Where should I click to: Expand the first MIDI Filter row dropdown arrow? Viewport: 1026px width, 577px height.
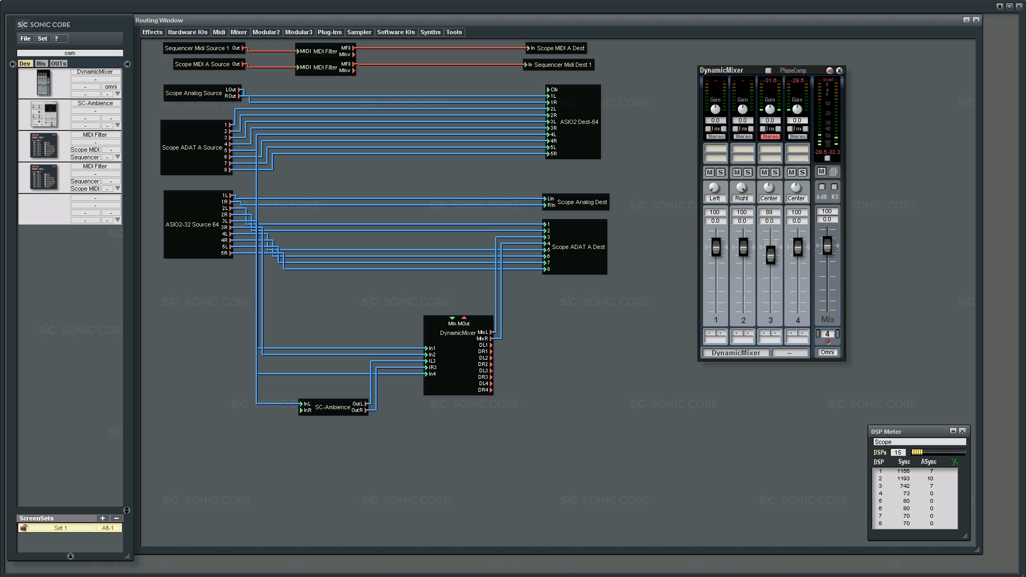click(118, 157)
